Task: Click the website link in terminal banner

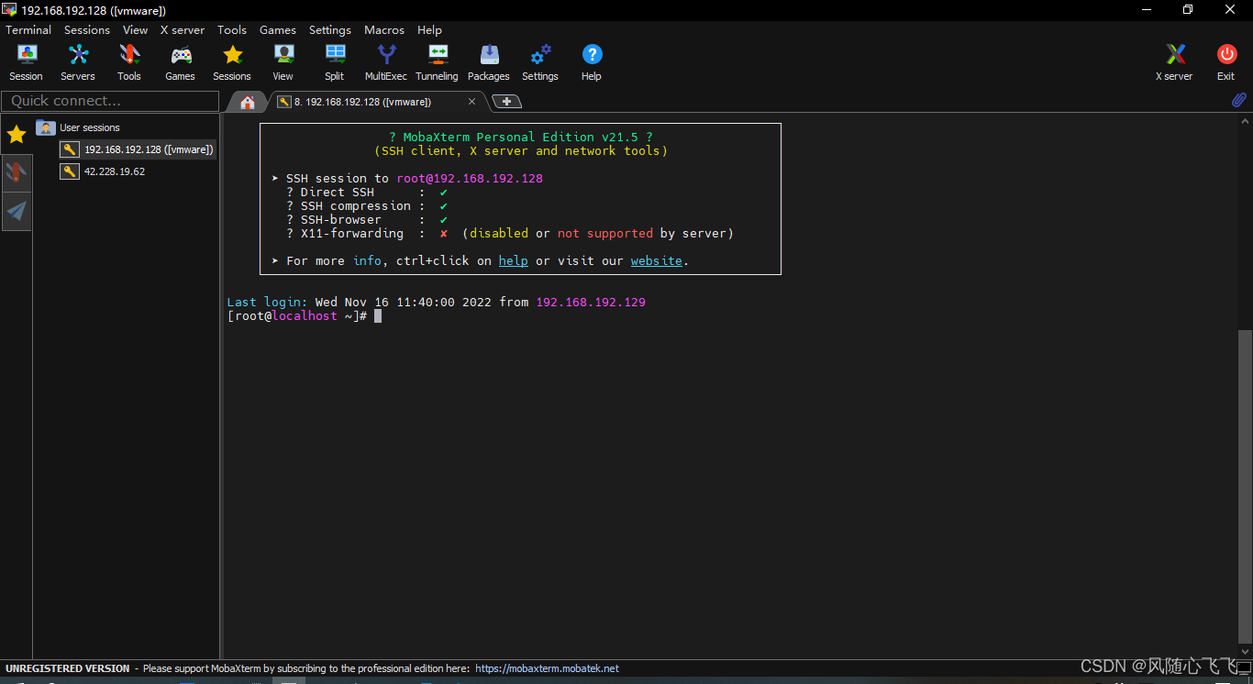Action: point(657,260)
